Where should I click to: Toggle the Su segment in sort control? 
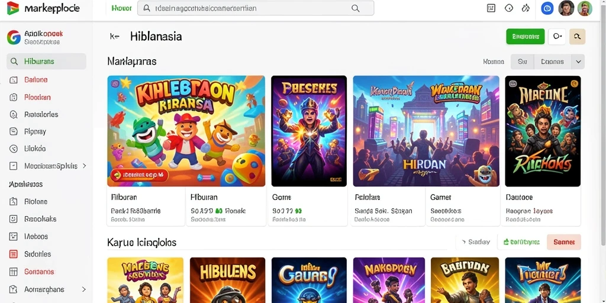522,62
